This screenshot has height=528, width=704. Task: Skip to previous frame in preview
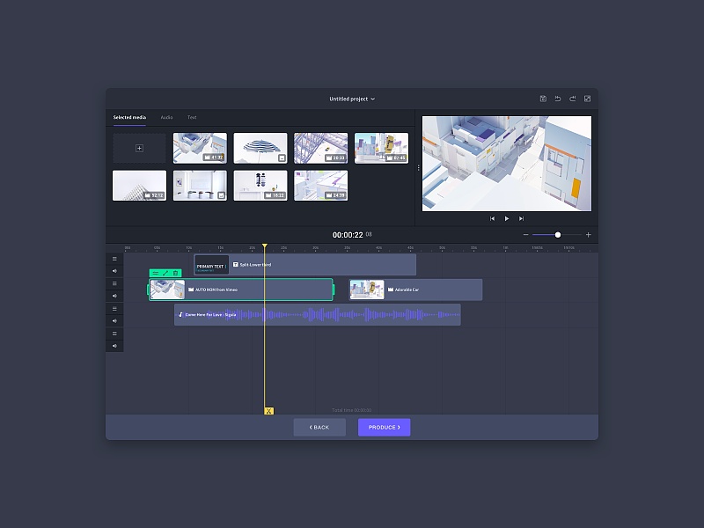click(492, 218)
